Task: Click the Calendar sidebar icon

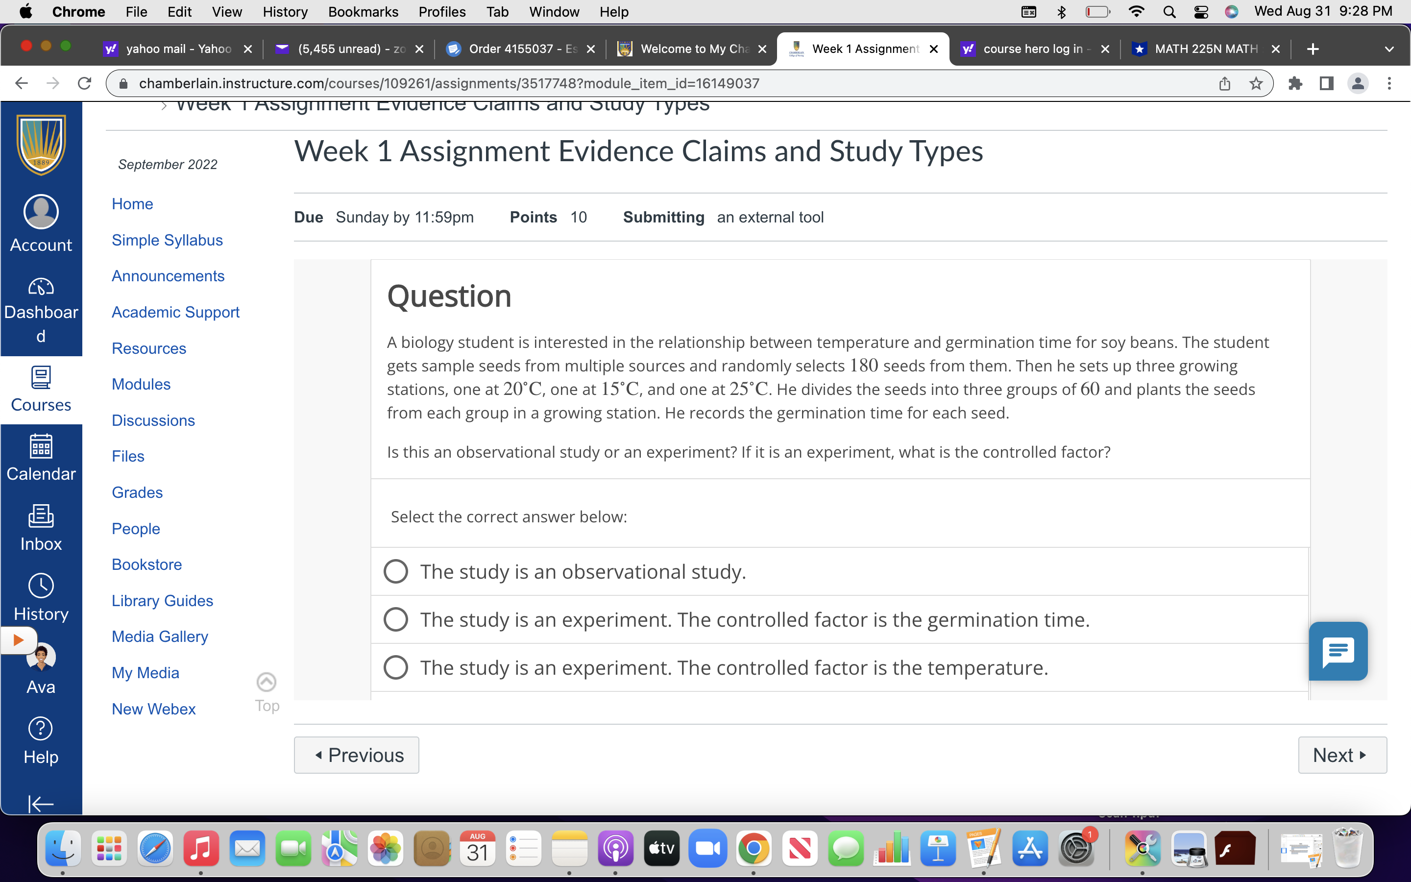Action: (x=41, y=447)
